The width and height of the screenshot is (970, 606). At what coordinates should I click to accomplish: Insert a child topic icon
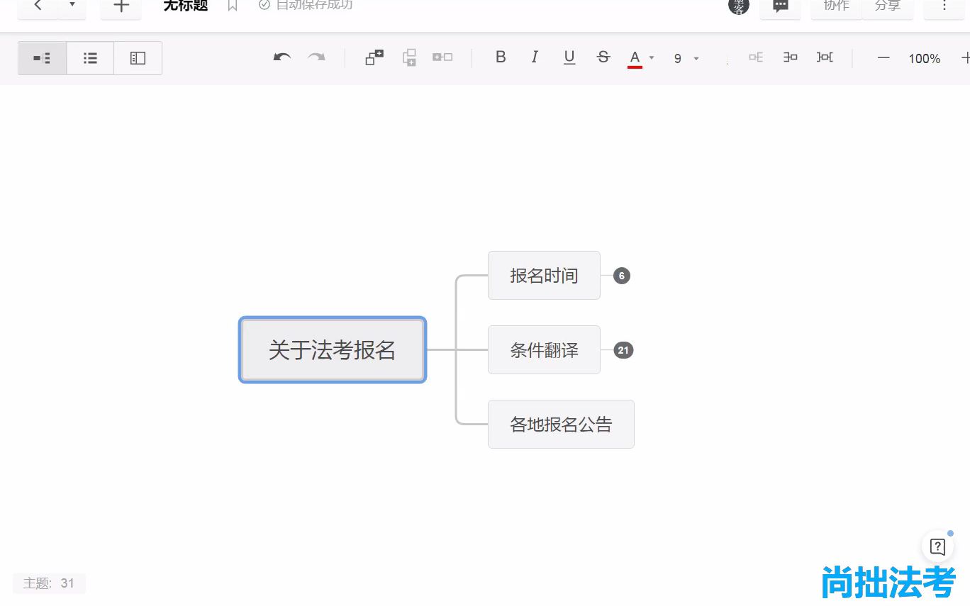point(374,57)
